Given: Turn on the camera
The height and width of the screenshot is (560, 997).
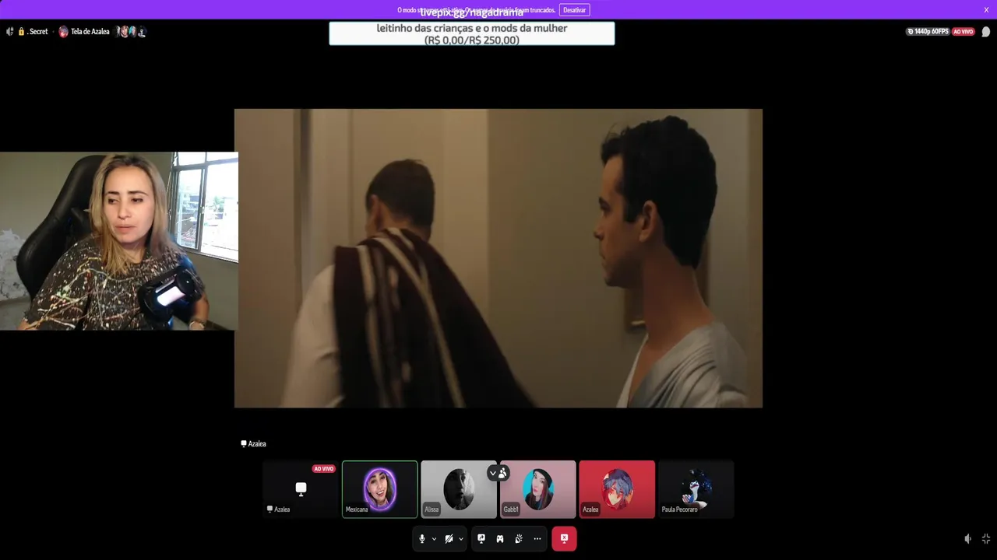Looking at the screenshot, I should tap(449, 538).
